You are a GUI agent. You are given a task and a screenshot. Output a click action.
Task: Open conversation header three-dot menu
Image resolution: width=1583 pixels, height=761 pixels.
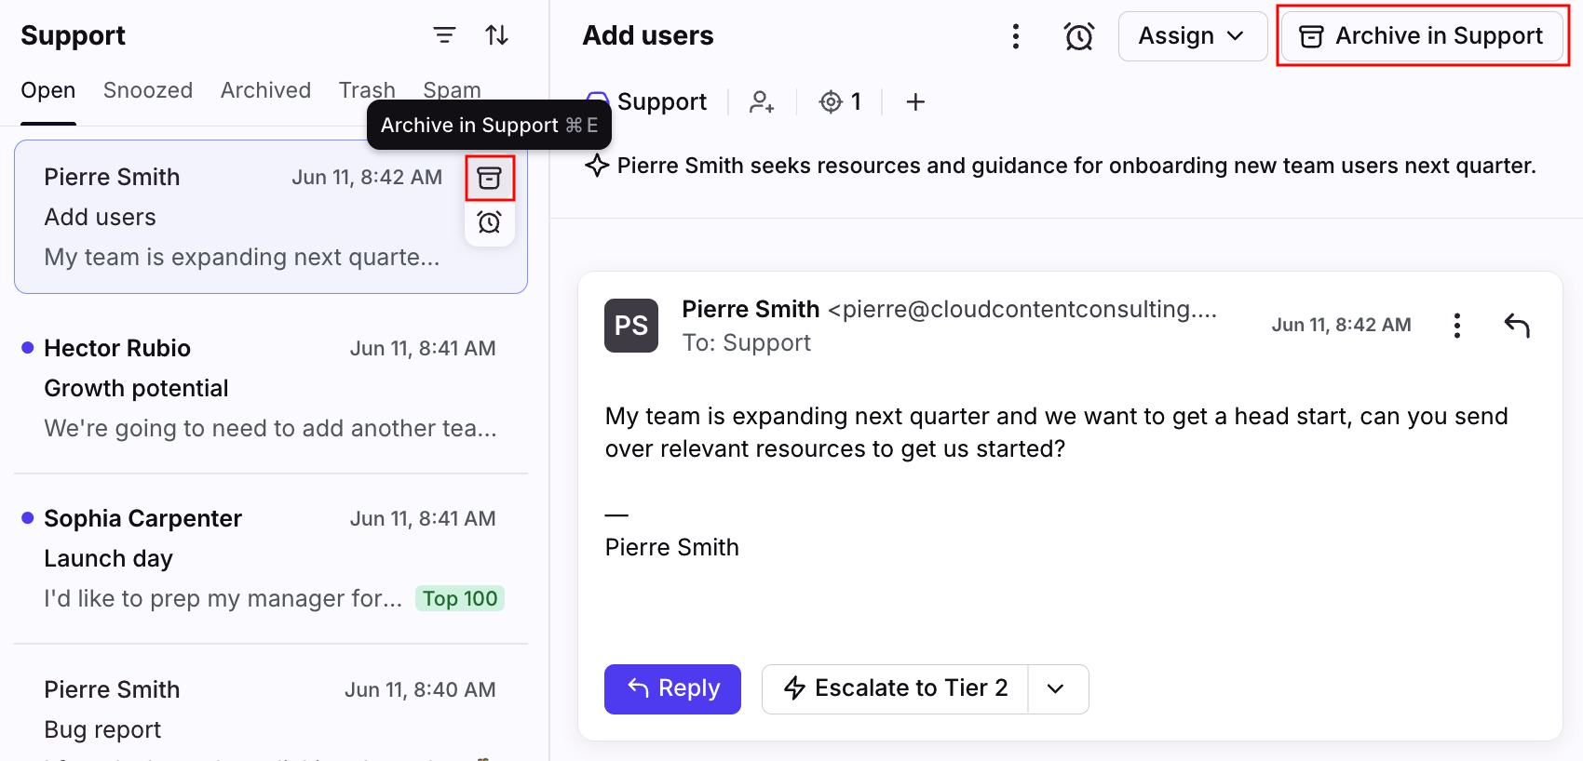coord(1016,36)
